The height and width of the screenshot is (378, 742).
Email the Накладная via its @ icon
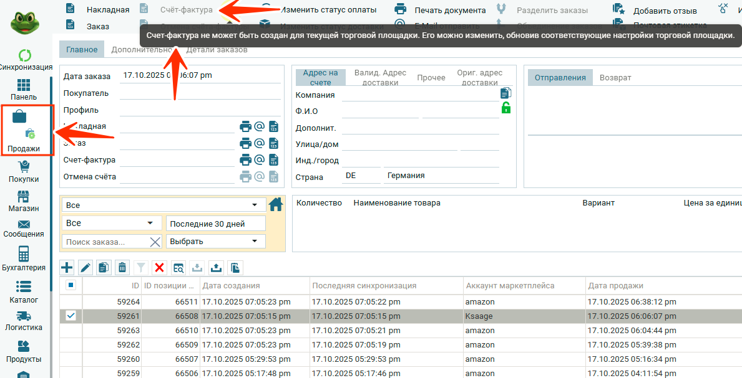click(x=260, y=126)
